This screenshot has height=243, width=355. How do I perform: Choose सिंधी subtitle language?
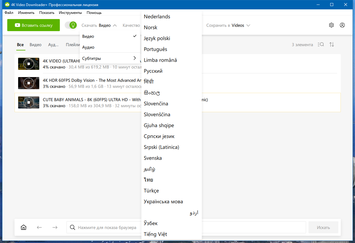(x=171, y=82)
